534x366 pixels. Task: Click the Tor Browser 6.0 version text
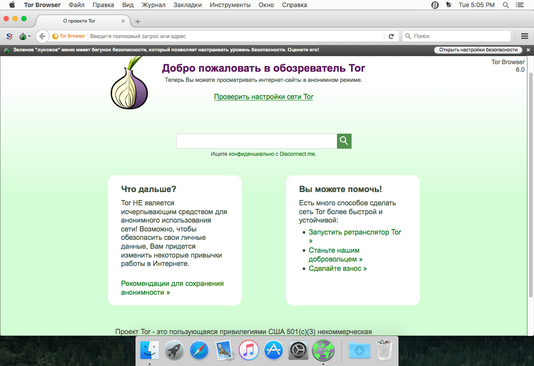508,66
